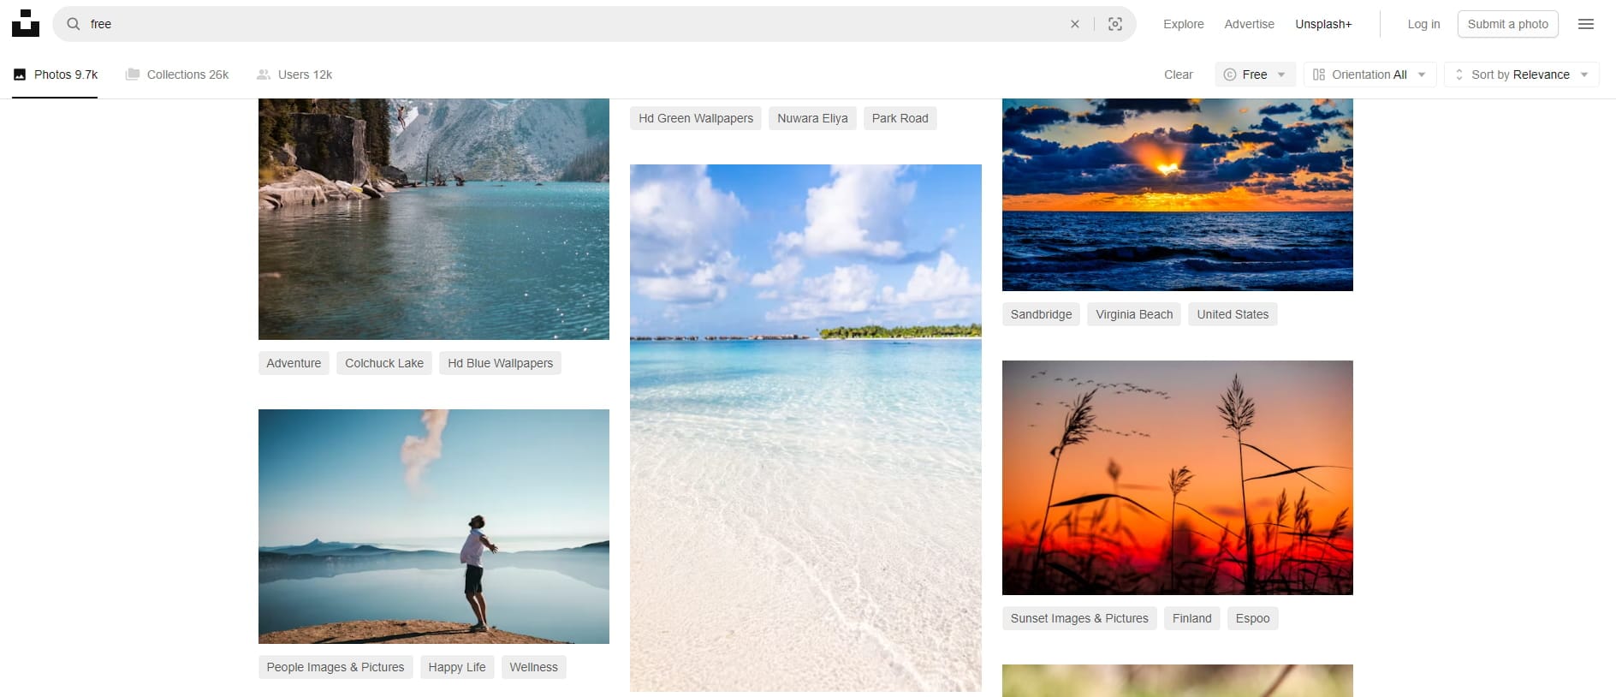Select the United States tag

(x=1233, y=314)
